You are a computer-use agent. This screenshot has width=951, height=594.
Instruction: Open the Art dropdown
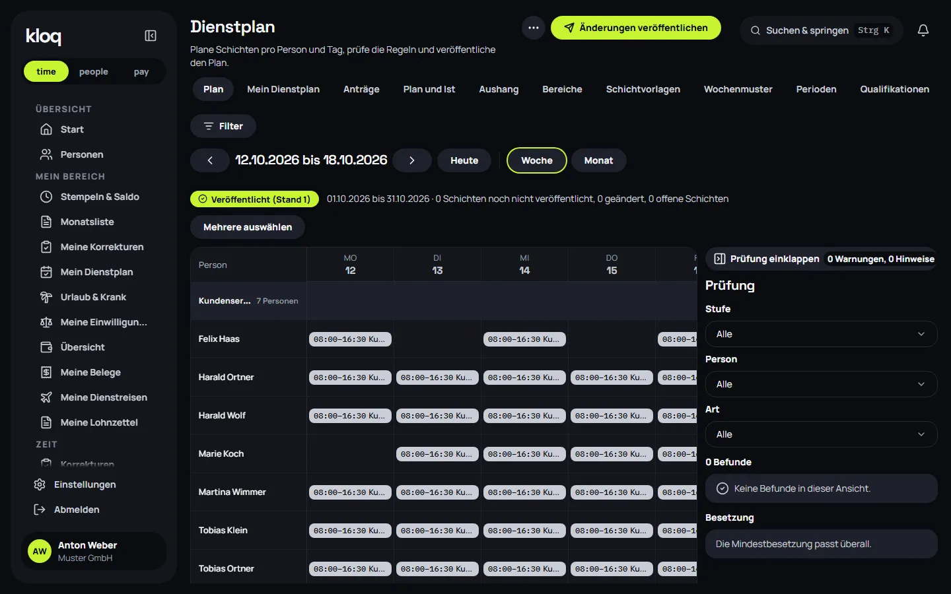tap(822, 434)
